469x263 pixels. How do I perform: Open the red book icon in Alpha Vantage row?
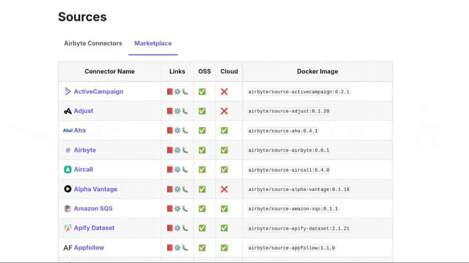[170, 189]
